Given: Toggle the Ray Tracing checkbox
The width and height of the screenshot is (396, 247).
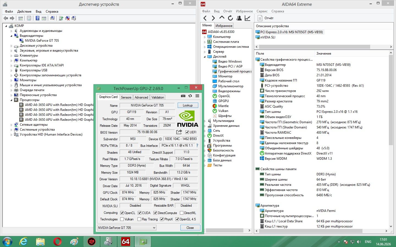Looking at the screenshot, I should tap(139, 219).
